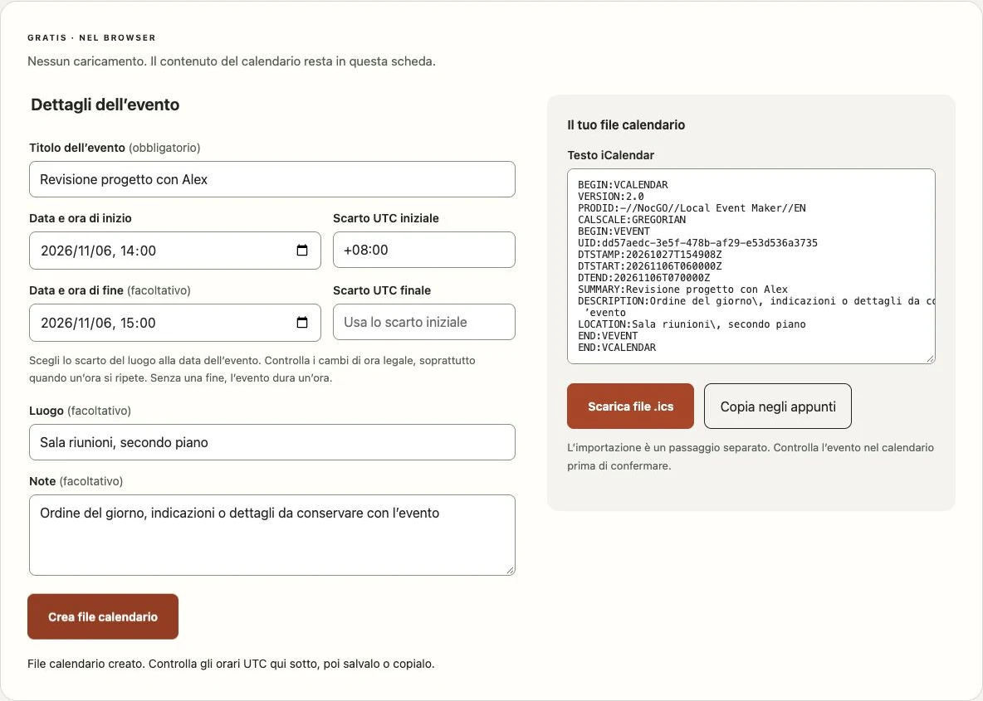Download the file with Scarica file .ics

tap(630, 406)
